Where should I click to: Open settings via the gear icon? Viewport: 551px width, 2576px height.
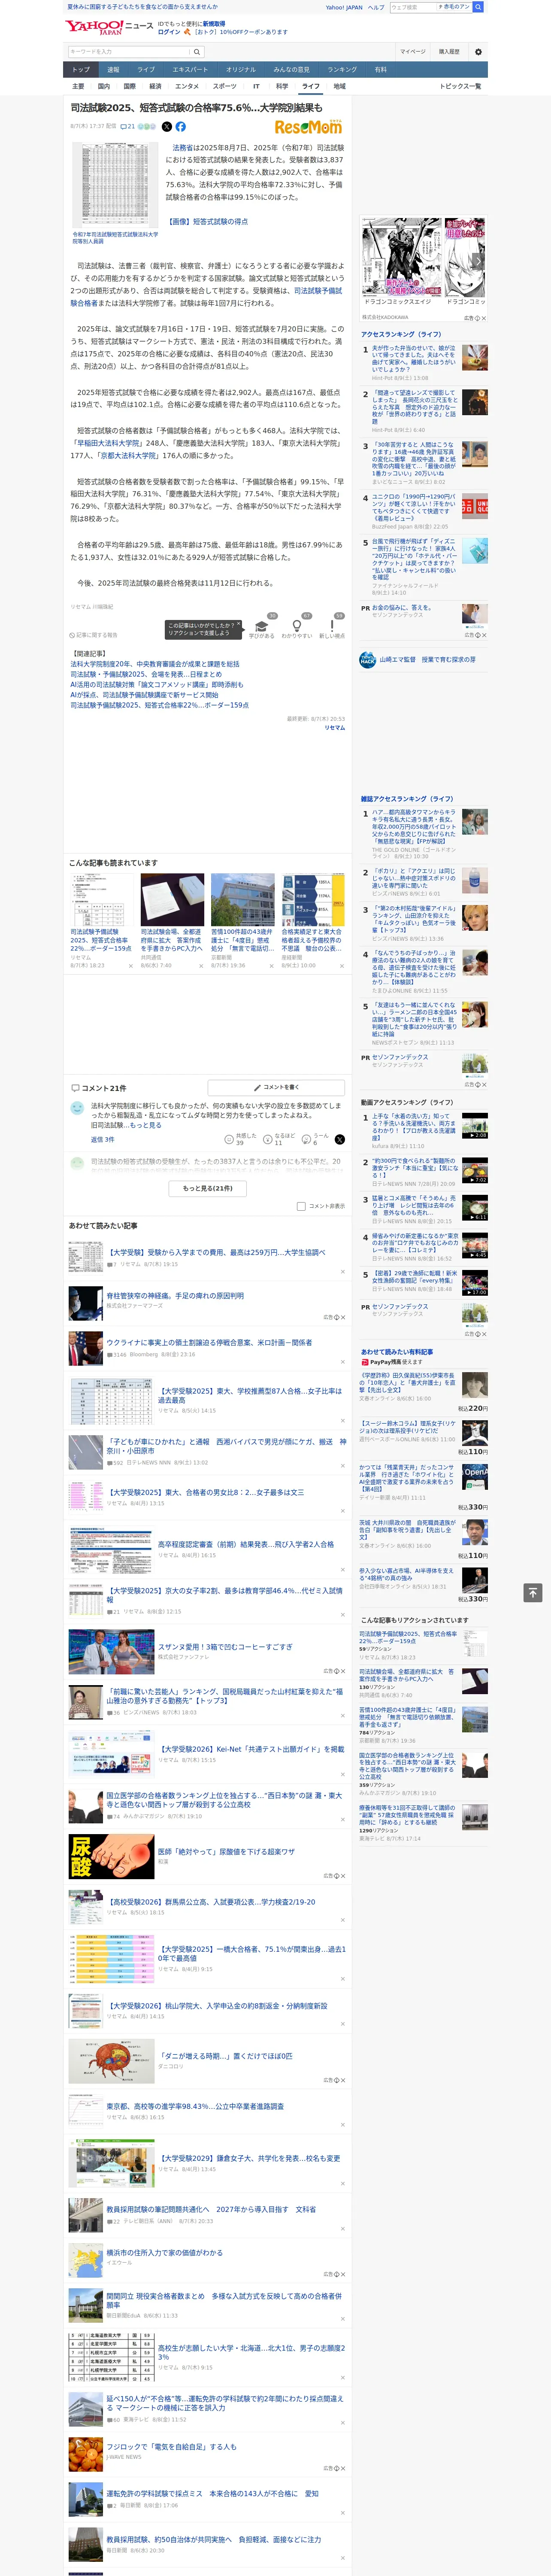pos(478,51)
